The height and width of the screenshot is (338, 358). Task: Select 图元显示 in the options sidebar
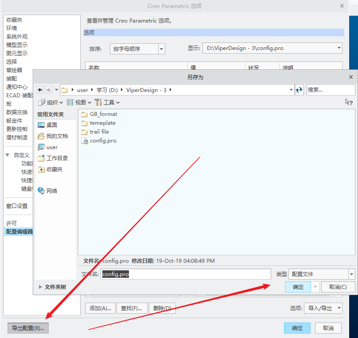pos(17,54)
